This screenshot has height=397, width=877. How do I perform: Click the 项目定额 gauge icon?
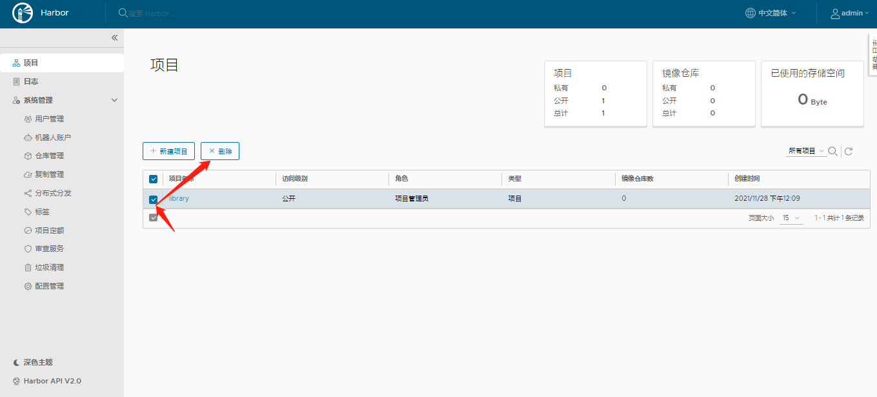[28, 230]
